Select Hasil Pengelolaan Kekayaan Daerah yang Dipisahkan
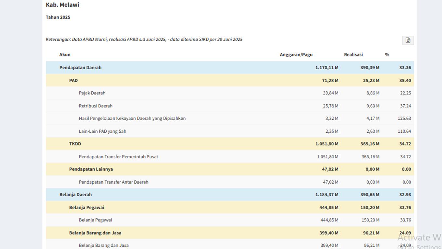 [132, 118]
